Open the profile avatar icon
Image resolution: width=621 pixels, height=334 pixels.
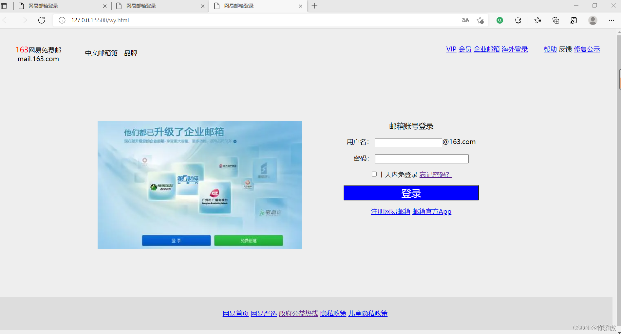(x=593, y=20)
